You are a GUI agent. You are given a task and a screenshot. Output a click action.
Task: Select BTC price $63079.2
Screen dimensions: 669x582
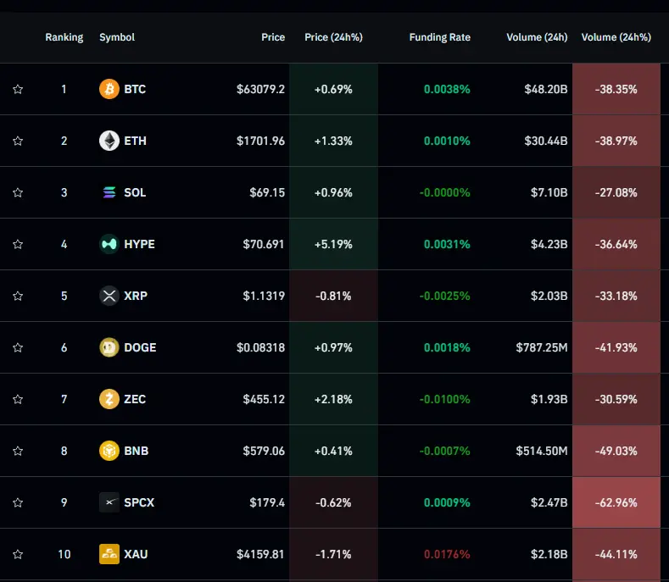pos(260,89)
